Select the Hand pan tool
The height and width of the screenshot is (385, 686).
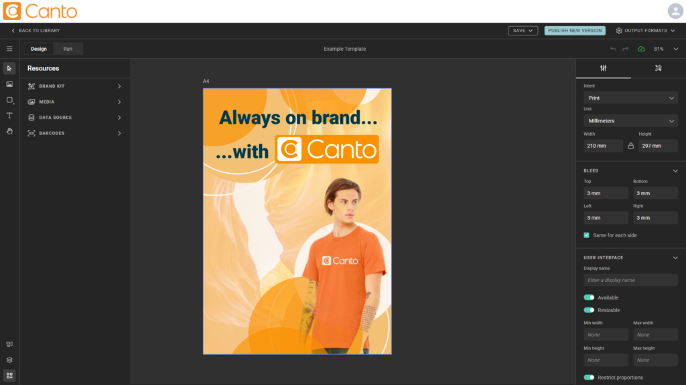point(9,131)
